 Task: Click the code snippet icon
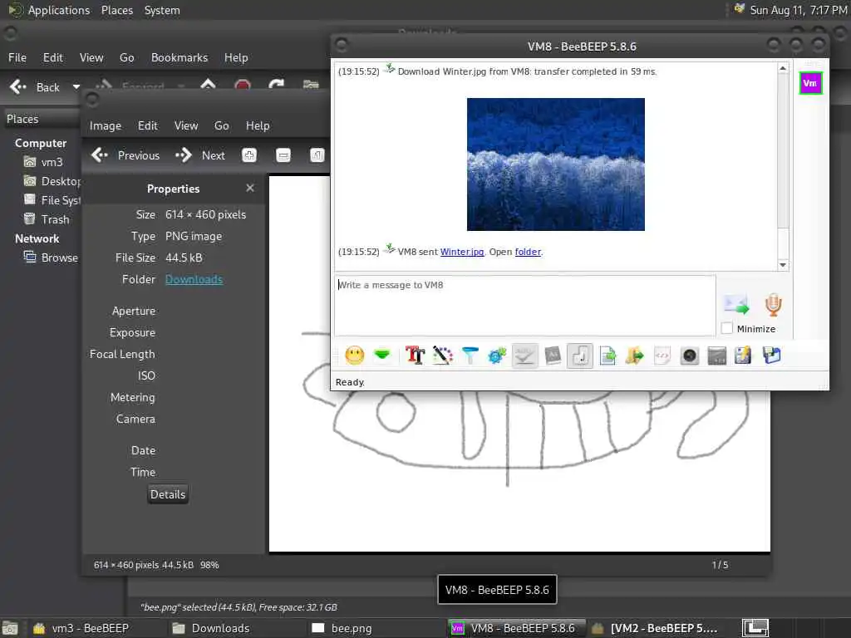(662, 356)
